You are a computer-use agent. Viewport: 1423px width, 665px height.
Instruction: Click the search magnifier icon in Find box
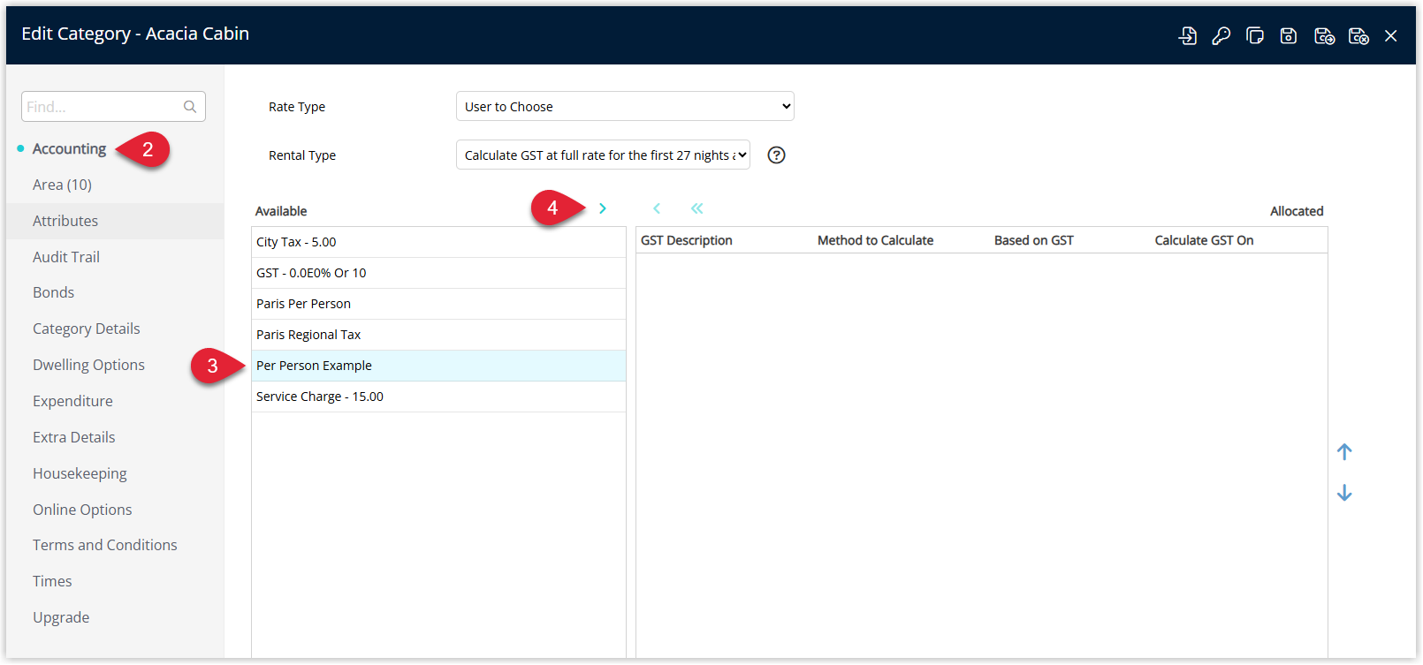(x=190, y=107)
